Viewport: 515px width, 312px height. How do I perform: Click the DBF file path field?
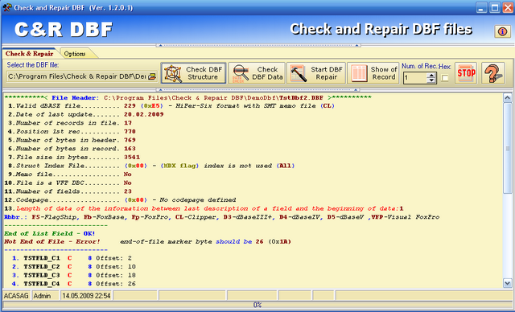pos(77,76)
